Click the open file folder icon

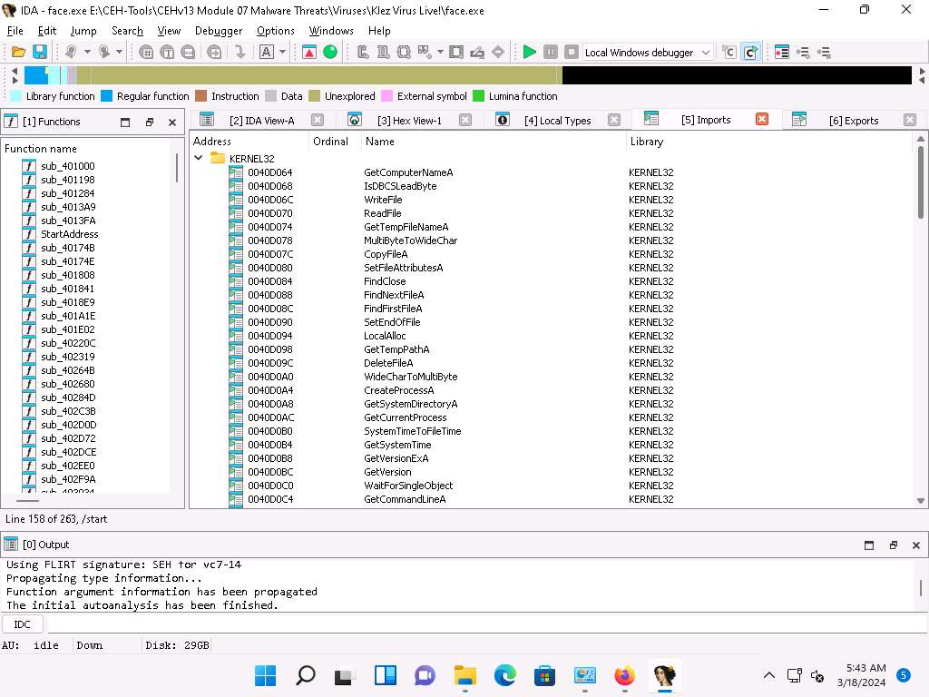click(x=18, y=53)
